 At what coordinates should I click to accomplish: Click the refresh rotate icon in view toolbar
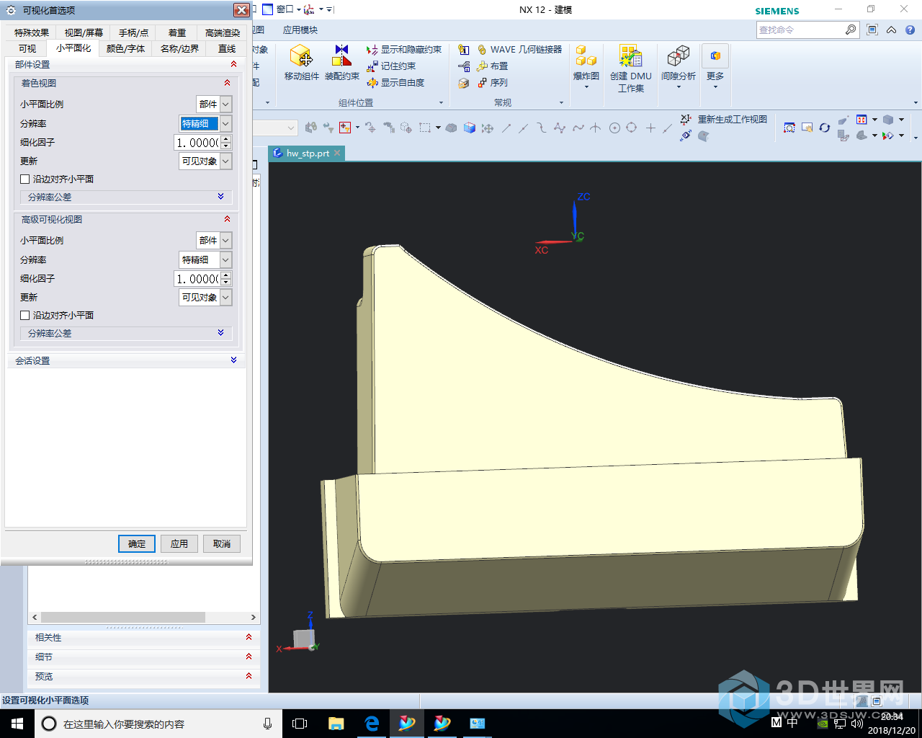pos(825,128)
